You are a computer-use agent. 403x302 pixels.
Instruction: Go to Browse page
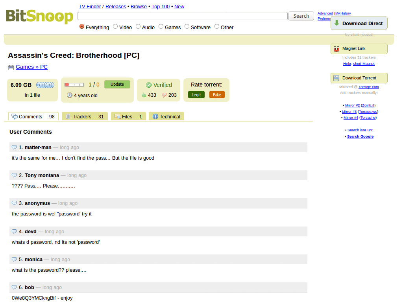coord(139,7)
